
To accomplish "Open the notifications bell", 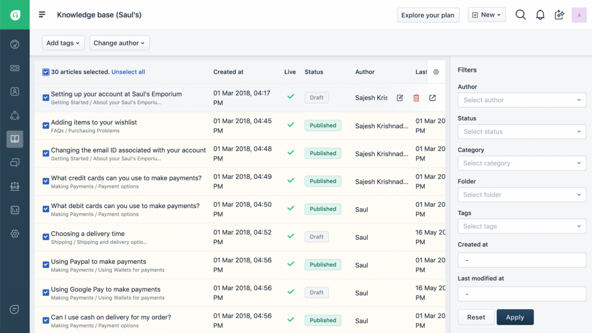I will click(x=540, y=15).
